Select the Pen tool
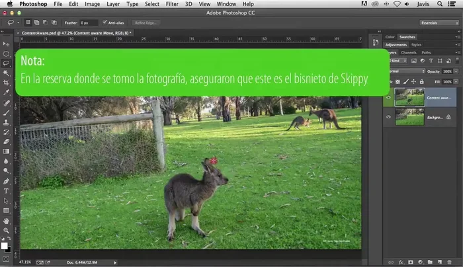This screenshot has width=463, height=267. (x=6, y=180)
